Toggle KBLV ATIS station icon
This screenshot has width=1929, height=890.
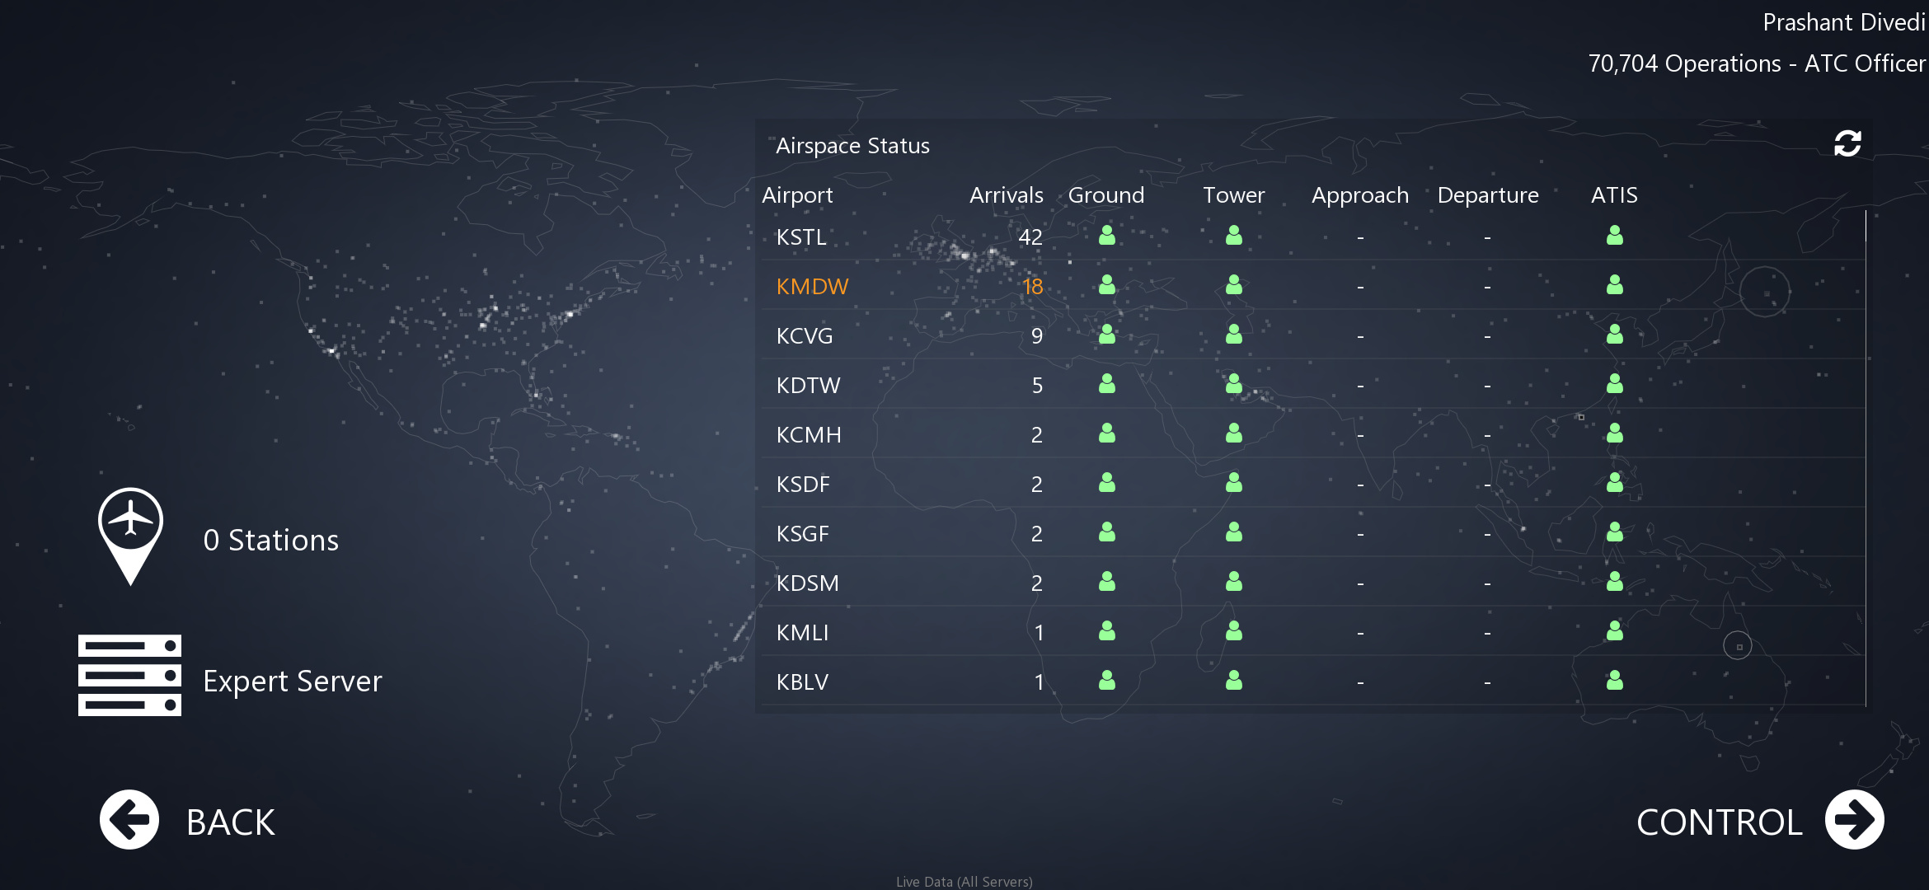[x=1614, y=681]
